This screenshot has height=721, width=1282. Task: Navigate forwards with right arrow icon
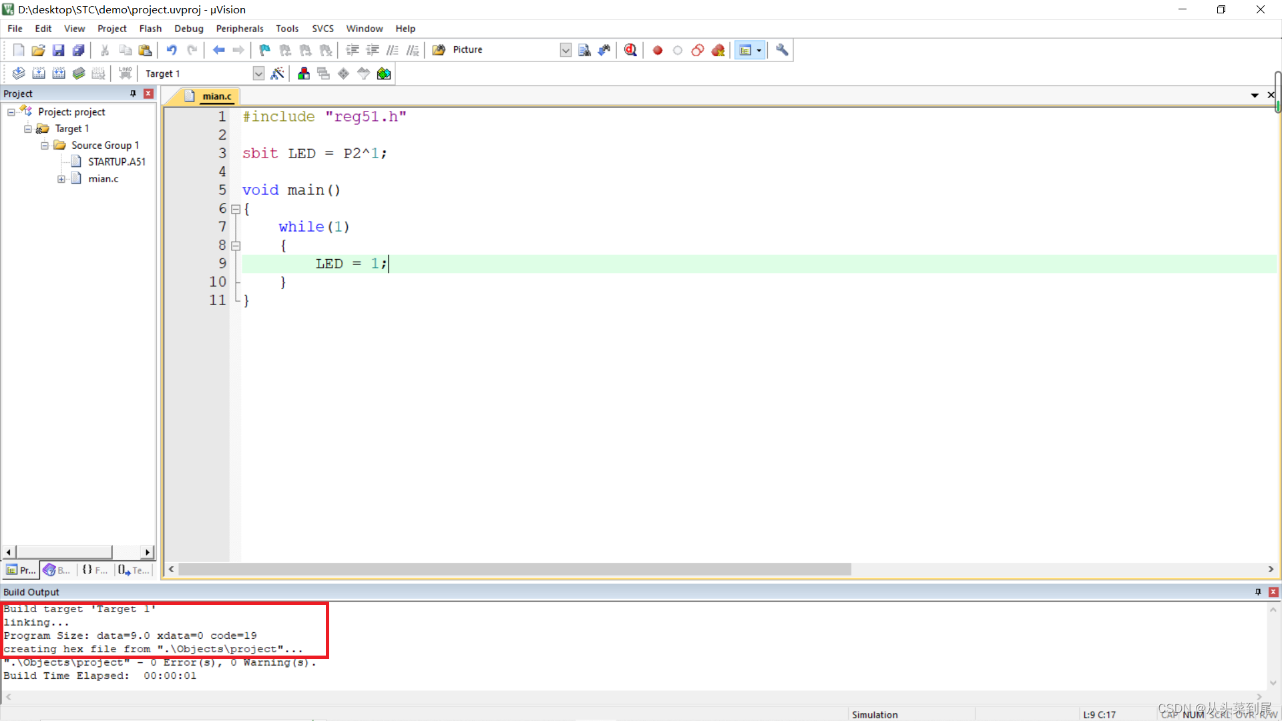coord(238,50)
